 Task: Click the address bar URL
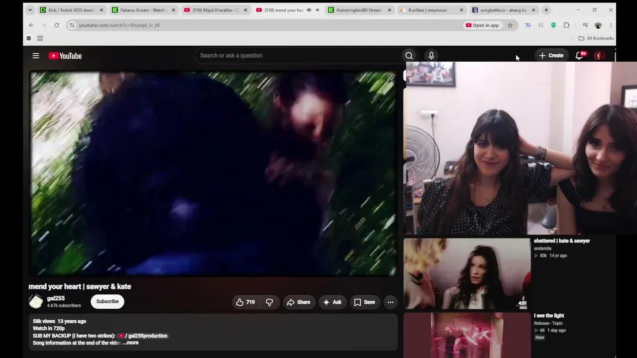click(x=119, y=25)
